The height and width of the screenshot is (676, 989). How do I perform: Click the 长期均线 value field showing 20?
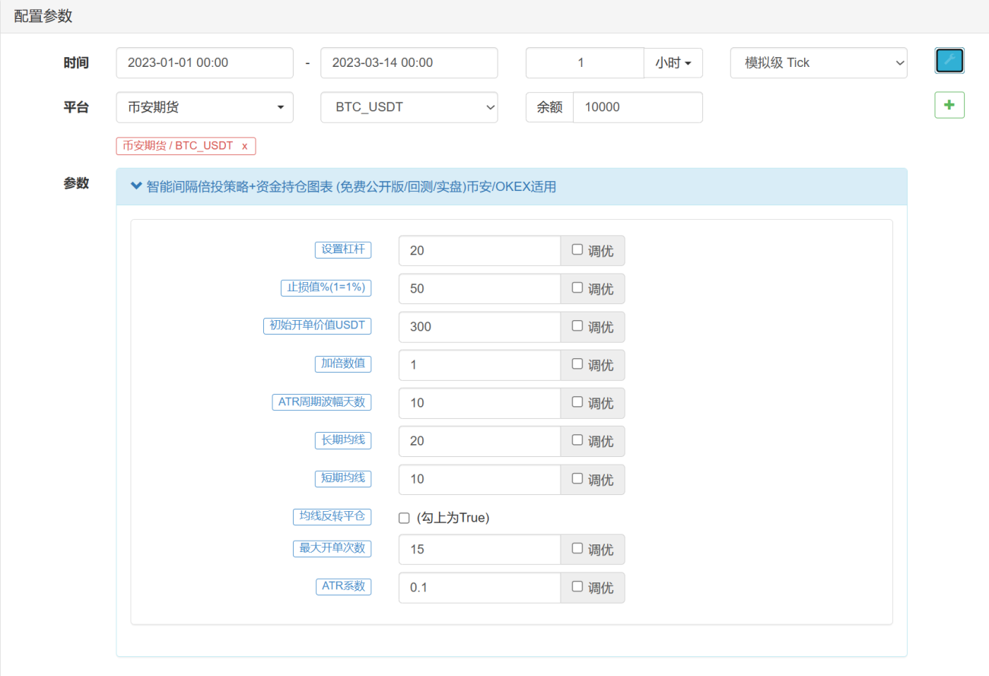[480, 441]
